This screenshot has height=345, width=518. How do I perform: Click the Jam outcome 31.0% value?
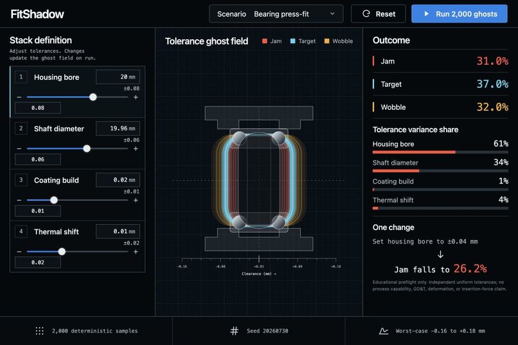pyautogui.click(x=492, y=61)
